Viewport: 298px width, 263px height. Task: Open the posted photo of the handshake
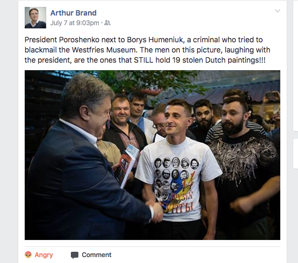pos(152,155)
